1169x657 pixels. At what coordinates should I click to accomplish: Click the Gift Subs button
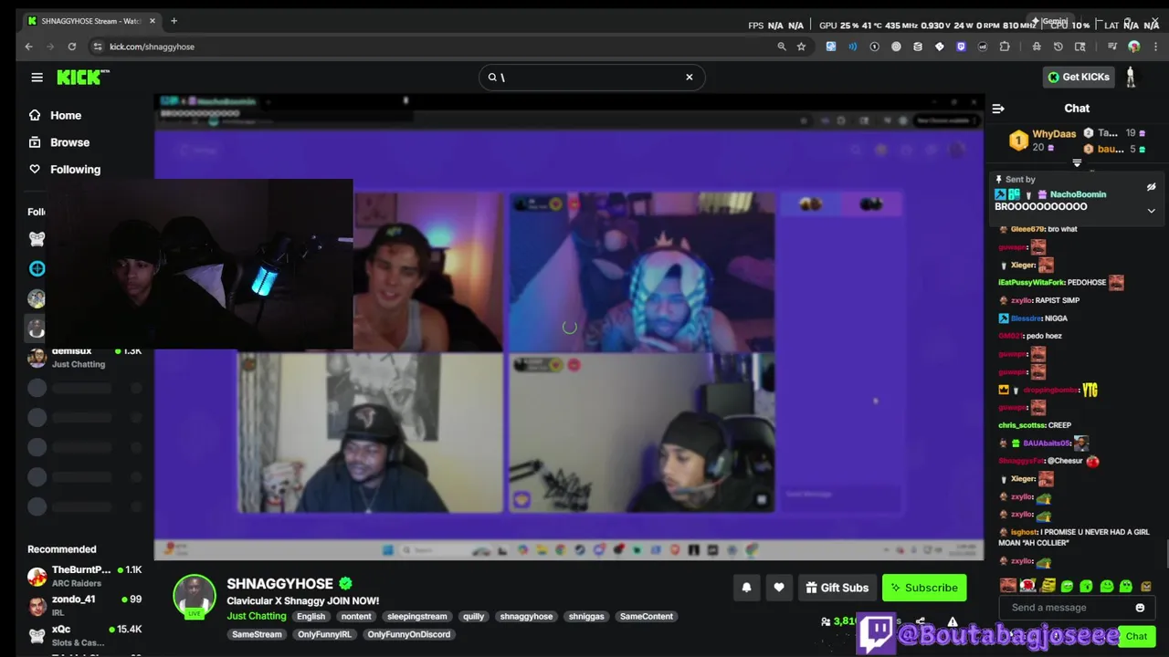(x=837, y=588)
